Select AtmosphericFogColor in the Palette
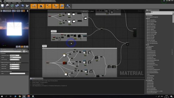This screenshot has width=174, height=98. (x=152, y=17)
